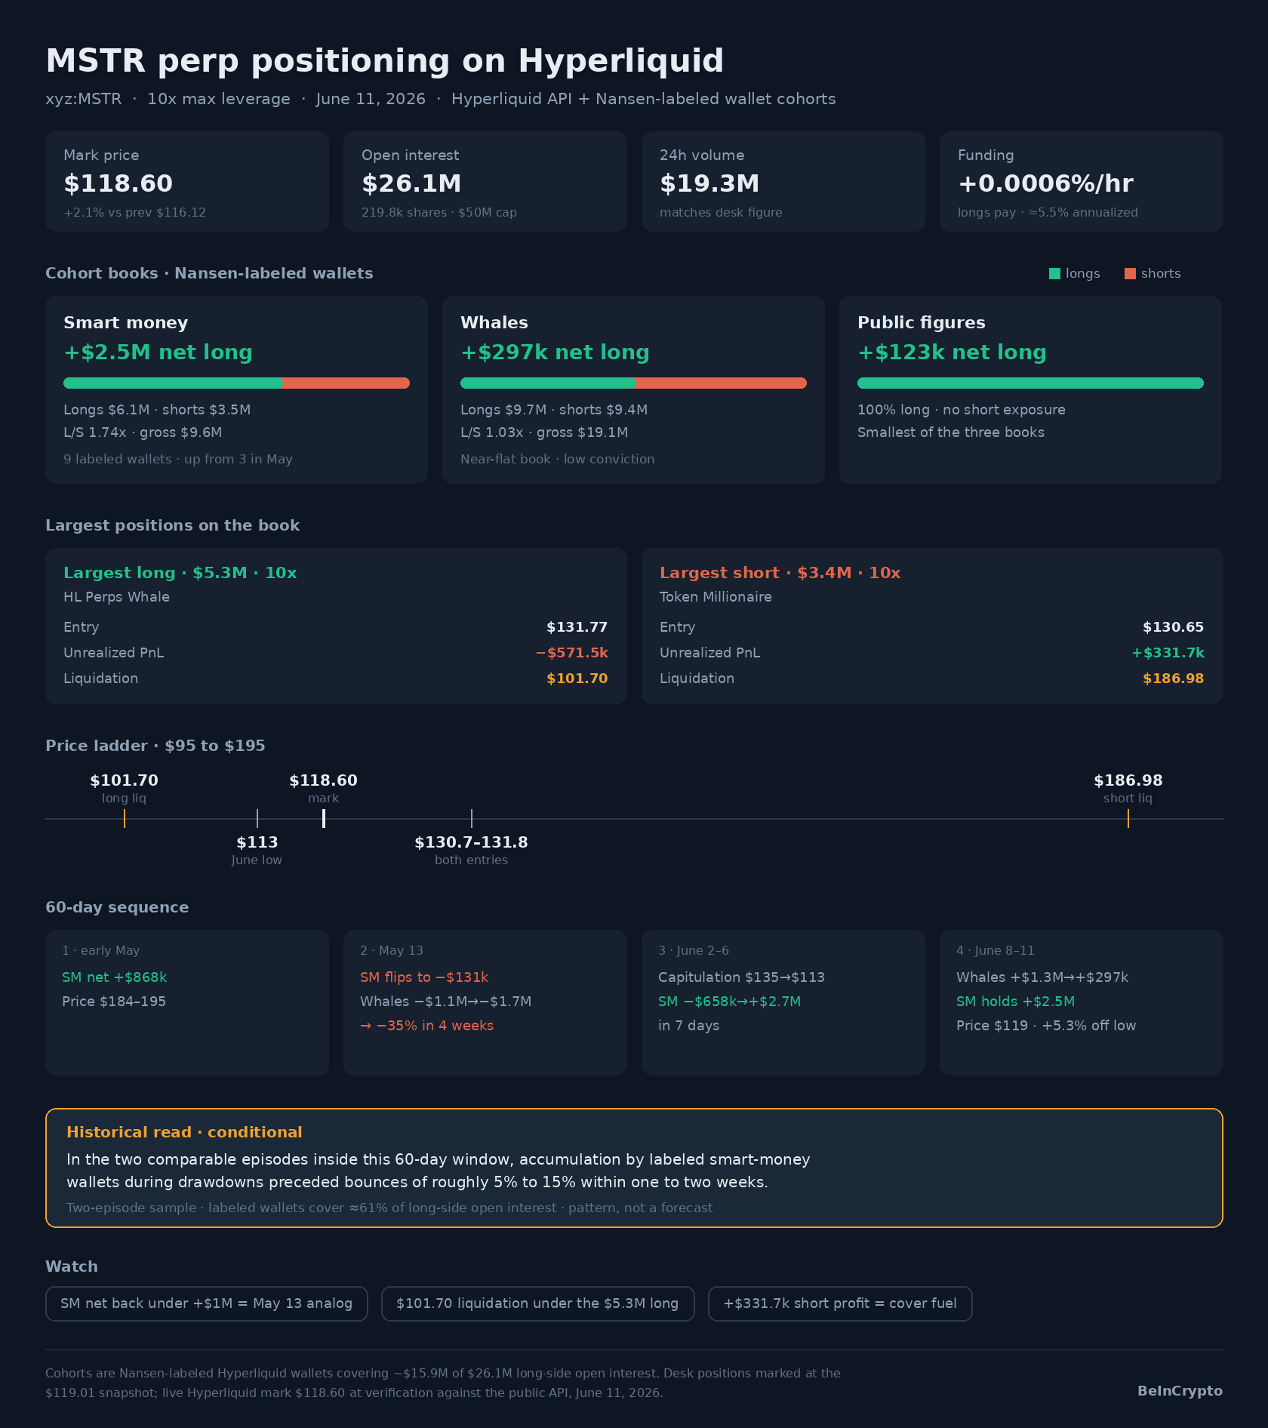
Task: Click '9 labeled wallets · up from 3 in May'
Action: coord(178,459)
